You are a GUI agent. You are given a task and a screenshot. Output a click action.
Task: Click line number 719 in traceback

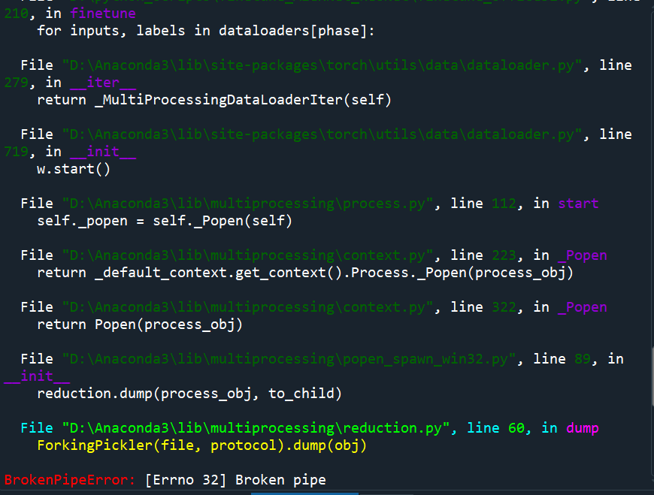pyautogui.click(x=17, y=152)
